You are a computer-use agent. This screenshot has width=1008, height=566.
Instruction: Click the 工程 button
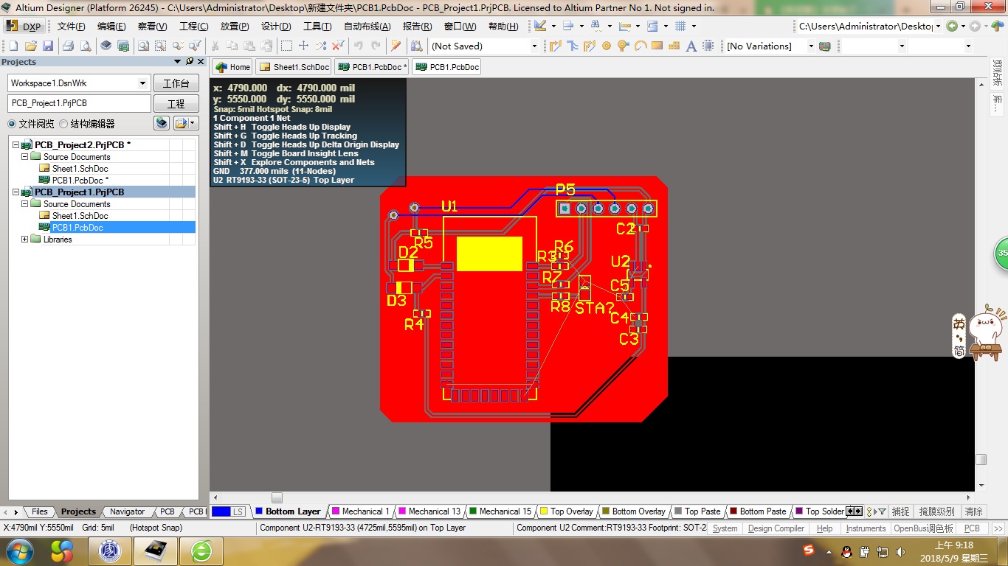point(176,104)
